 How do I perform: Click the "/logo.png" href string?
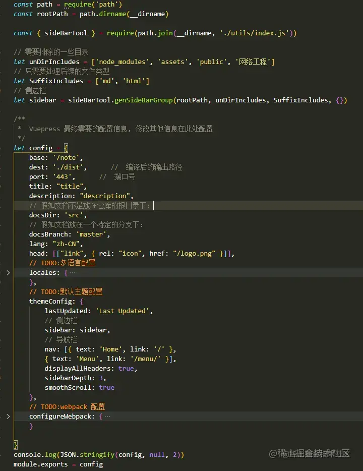coord(194,254)
